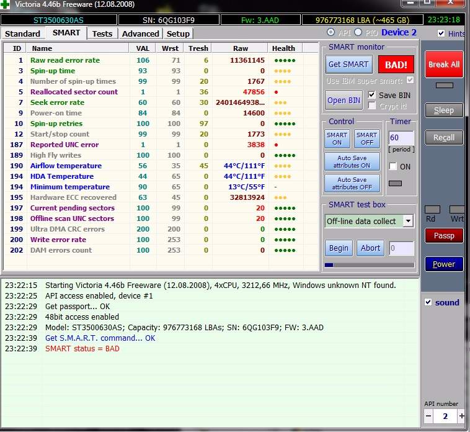470x432 pixels.
Task: Increase API number with plus button
Action: click(462, 416)
